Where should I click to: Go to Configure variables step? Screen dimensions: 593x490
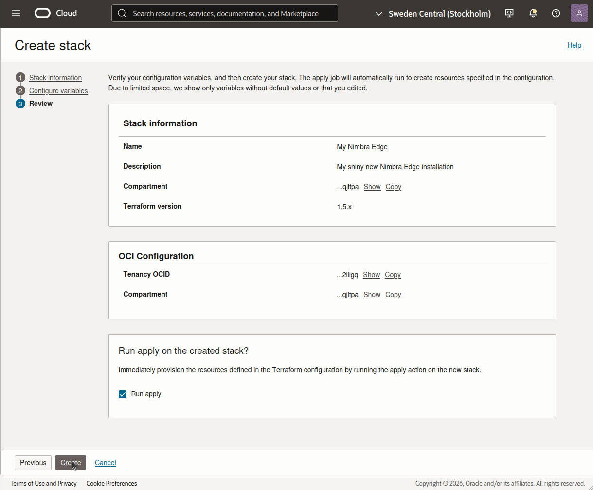click(58, 91)
